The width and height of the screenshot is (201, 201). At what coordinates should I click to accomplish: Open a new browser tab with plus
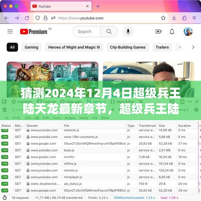click(98, 6)
